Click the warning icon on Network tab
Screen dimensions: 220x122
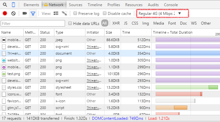click(x=46, y=5)
